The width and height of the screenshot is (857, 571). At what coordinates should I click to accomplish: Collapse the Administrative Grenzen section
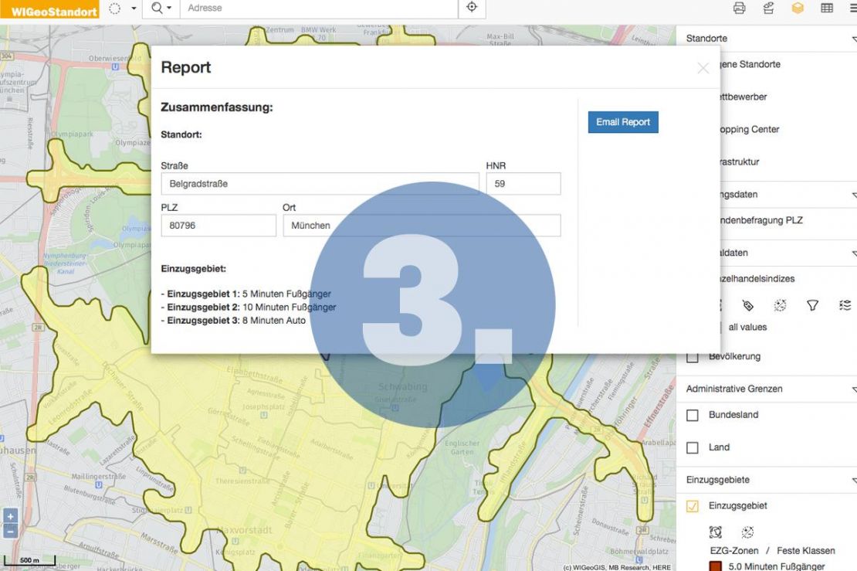(x=854, y=389)
